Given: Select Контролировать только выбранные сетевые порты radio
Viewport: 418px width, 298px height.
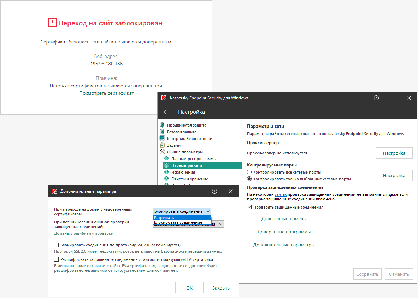Looking at the screenshot, I should (249, 179).
